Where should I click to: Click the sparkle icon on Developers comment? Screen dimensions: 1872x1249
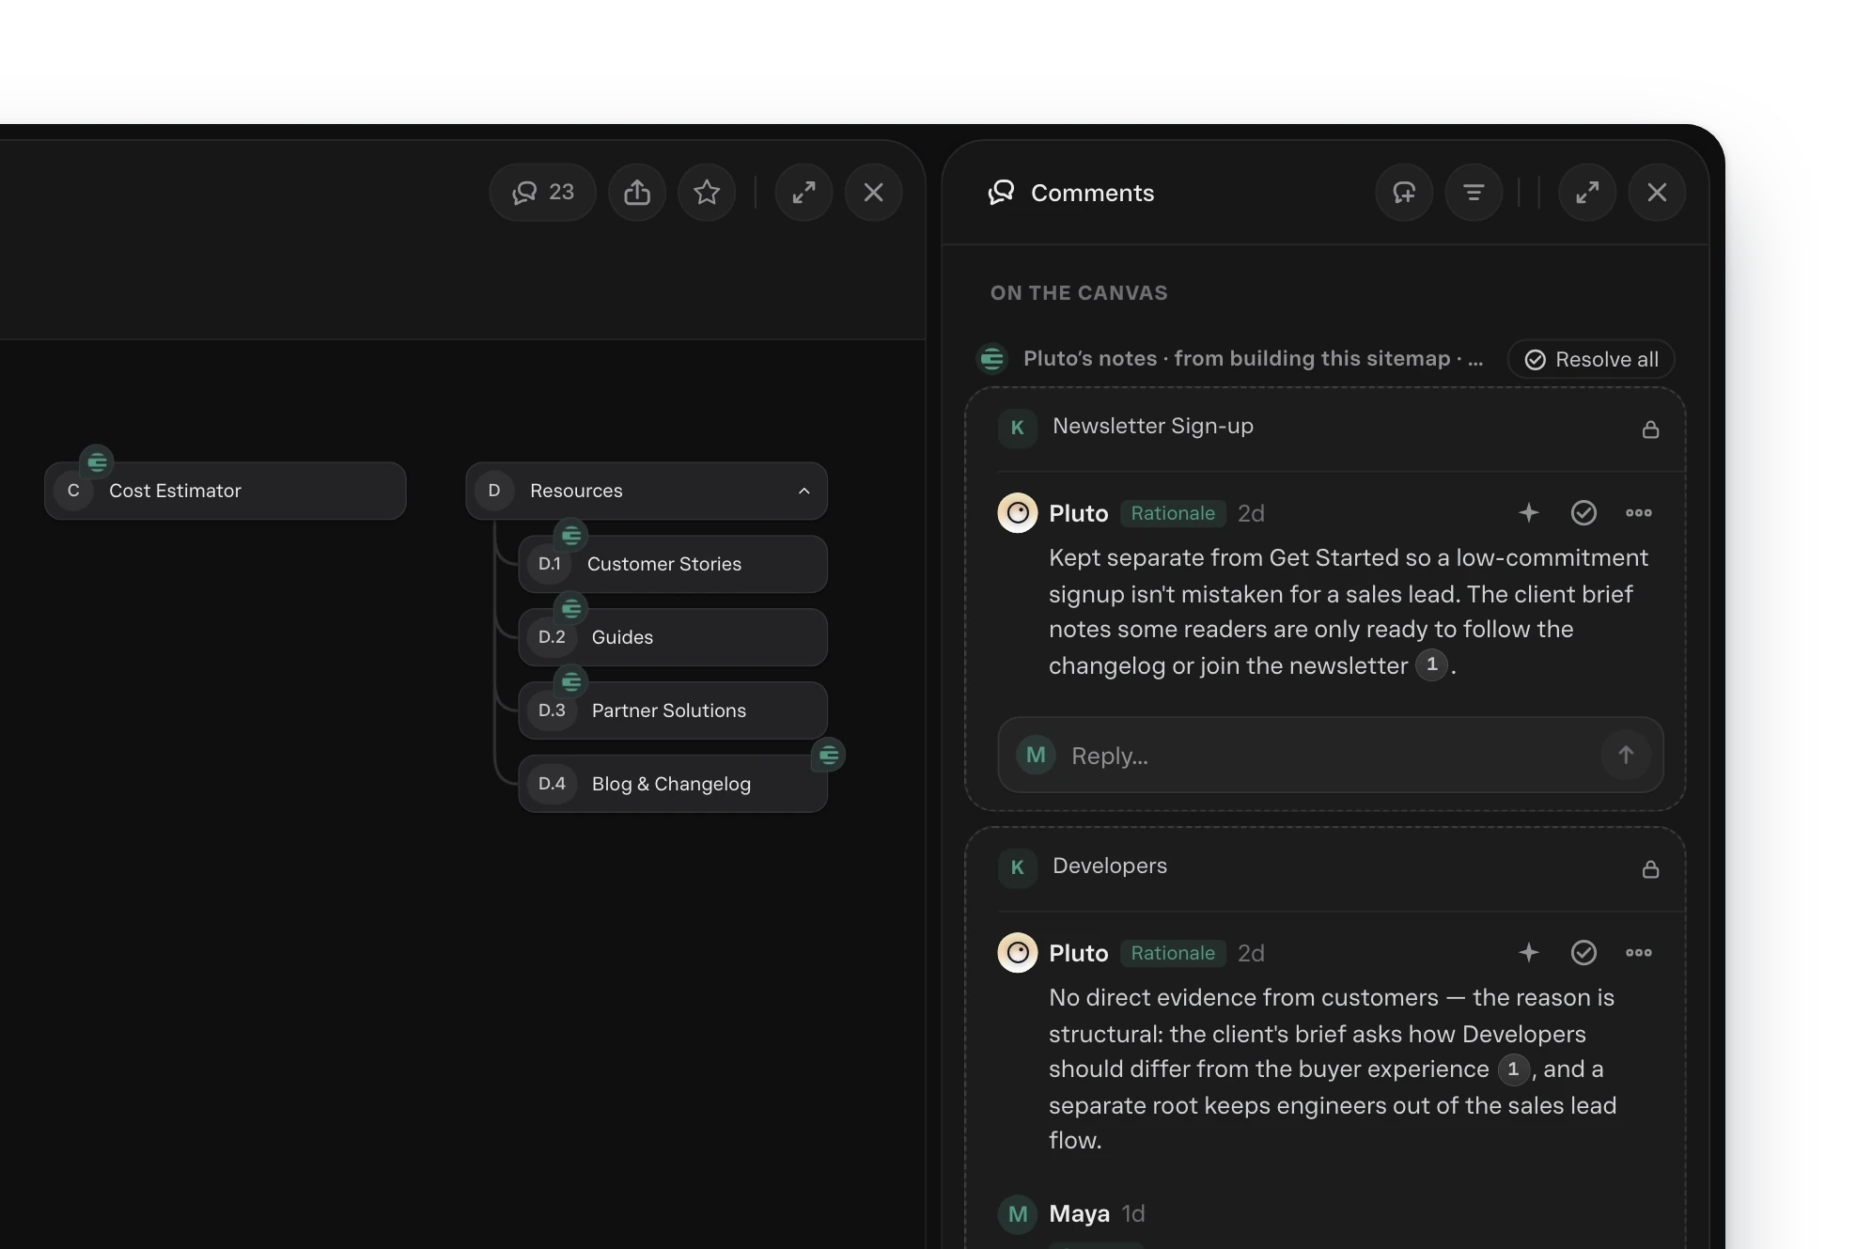pos(1529,952)
